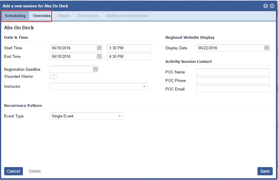Viewport: 278px width, 180px height.
Task: Toggle the Wounded Warrior switch
Action: (x=53, y=77)
